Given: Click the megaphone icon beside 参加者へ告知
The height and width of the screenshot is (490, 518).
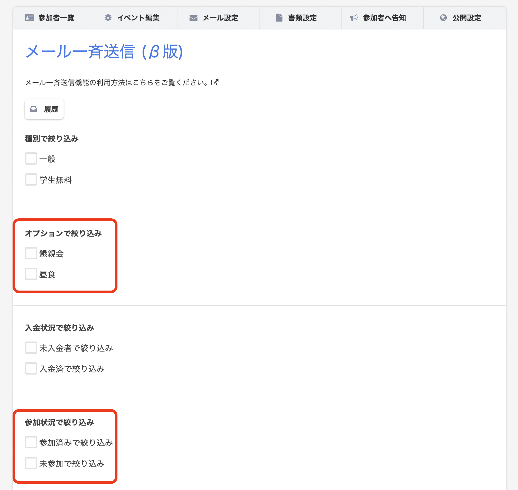Looking at the screenshot, I should 354,18.
